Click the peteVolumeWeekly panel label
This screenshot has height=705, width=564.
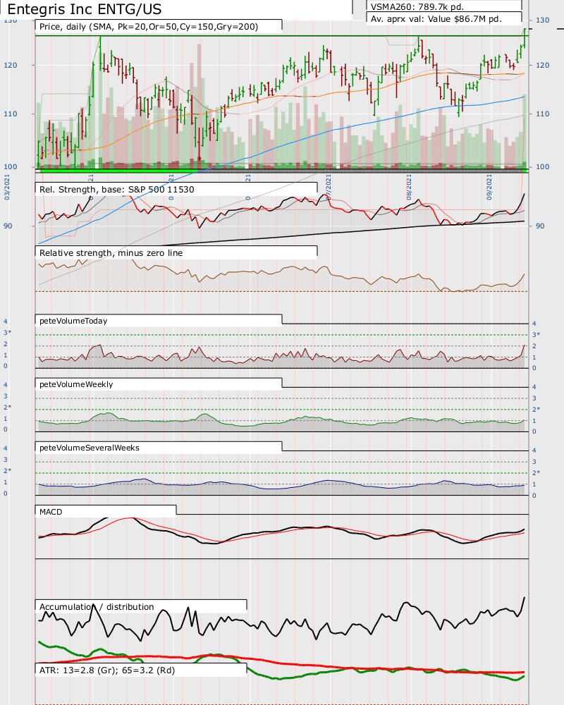[76, 384]
